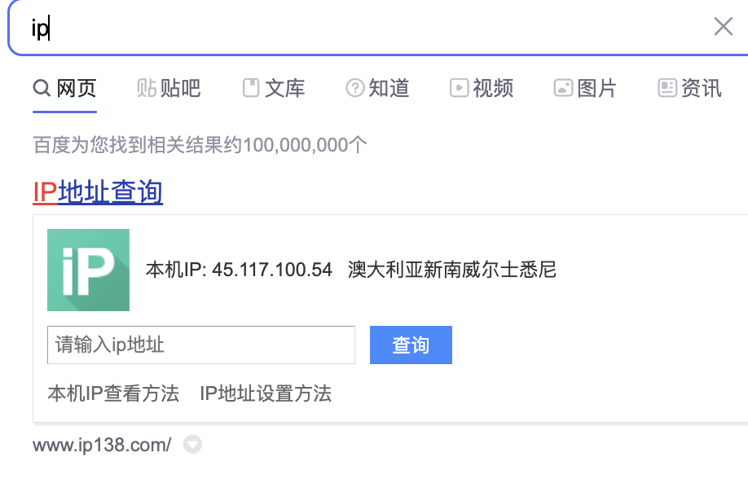This screenshot has width=748, height=479.
Task: Focus the 请输入ip地址 input field
Action: (x=200, y=345)
